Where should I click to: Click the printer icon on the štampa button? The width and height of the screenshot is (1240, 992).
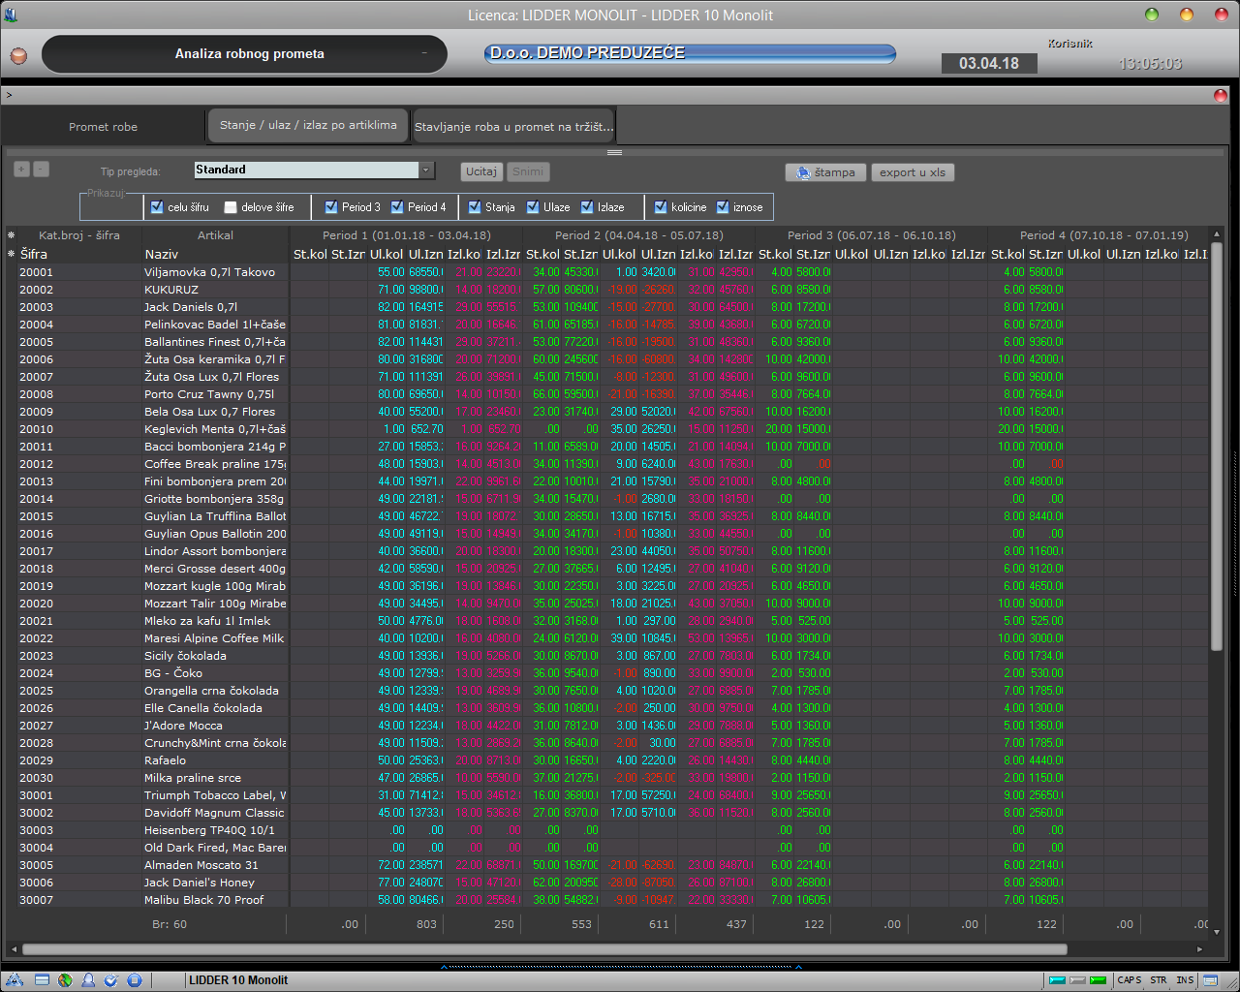pos(802,172)
